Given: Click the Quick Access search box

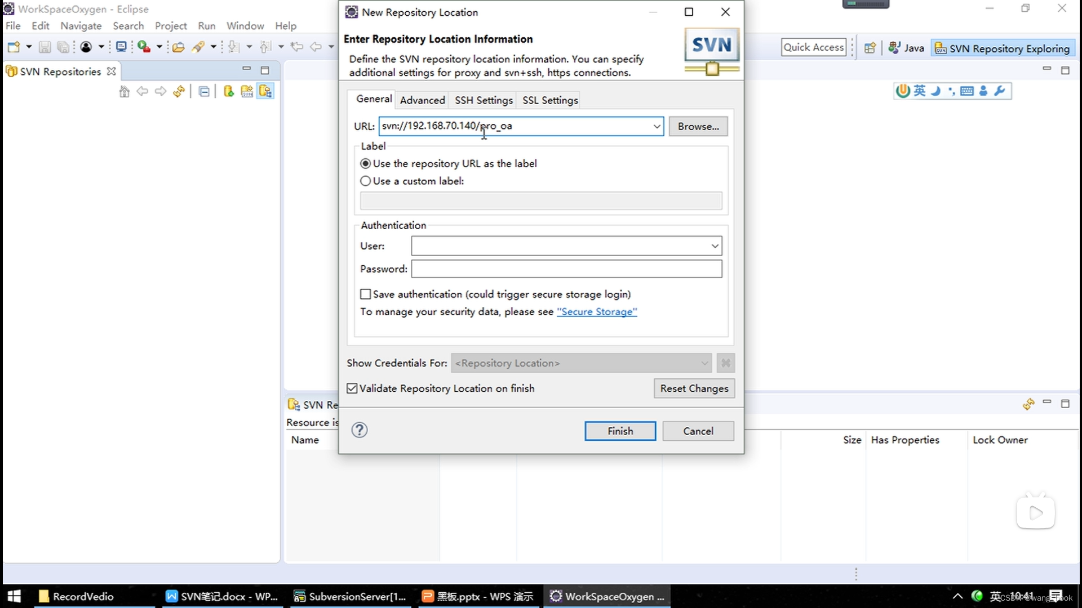Looking at the screenshot, I should click(x=814, y=47).
